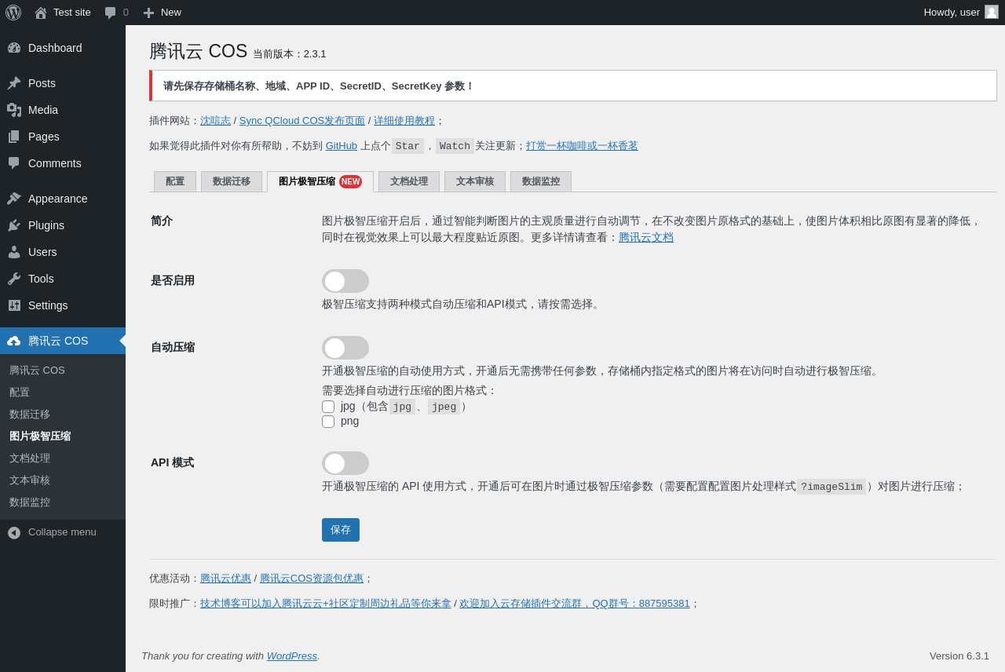Click the New plus icon in admin bar
Viewport: 1005px width, 672px height.
(x=148, y=13)
